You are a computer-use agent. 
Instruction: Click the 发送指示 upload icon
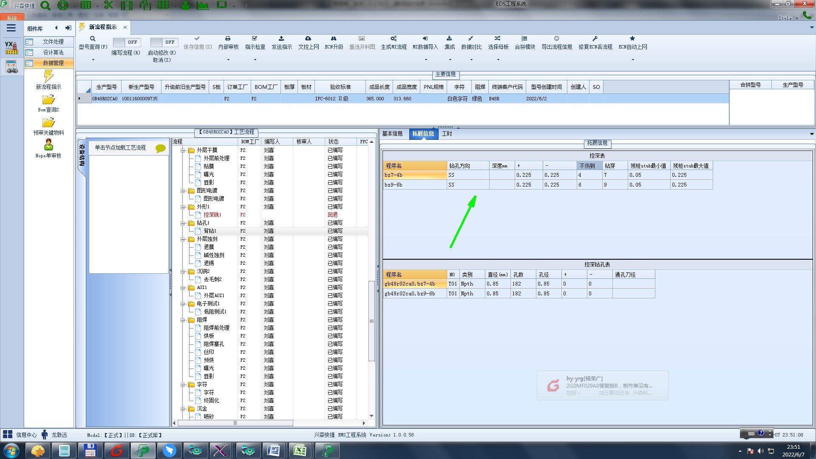pos(281,39)
